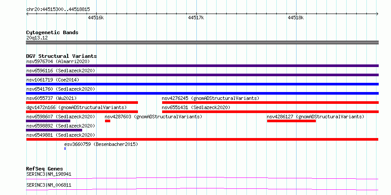
Task: Select the purple bar of nsv5976704
Action: coord(202,66)
